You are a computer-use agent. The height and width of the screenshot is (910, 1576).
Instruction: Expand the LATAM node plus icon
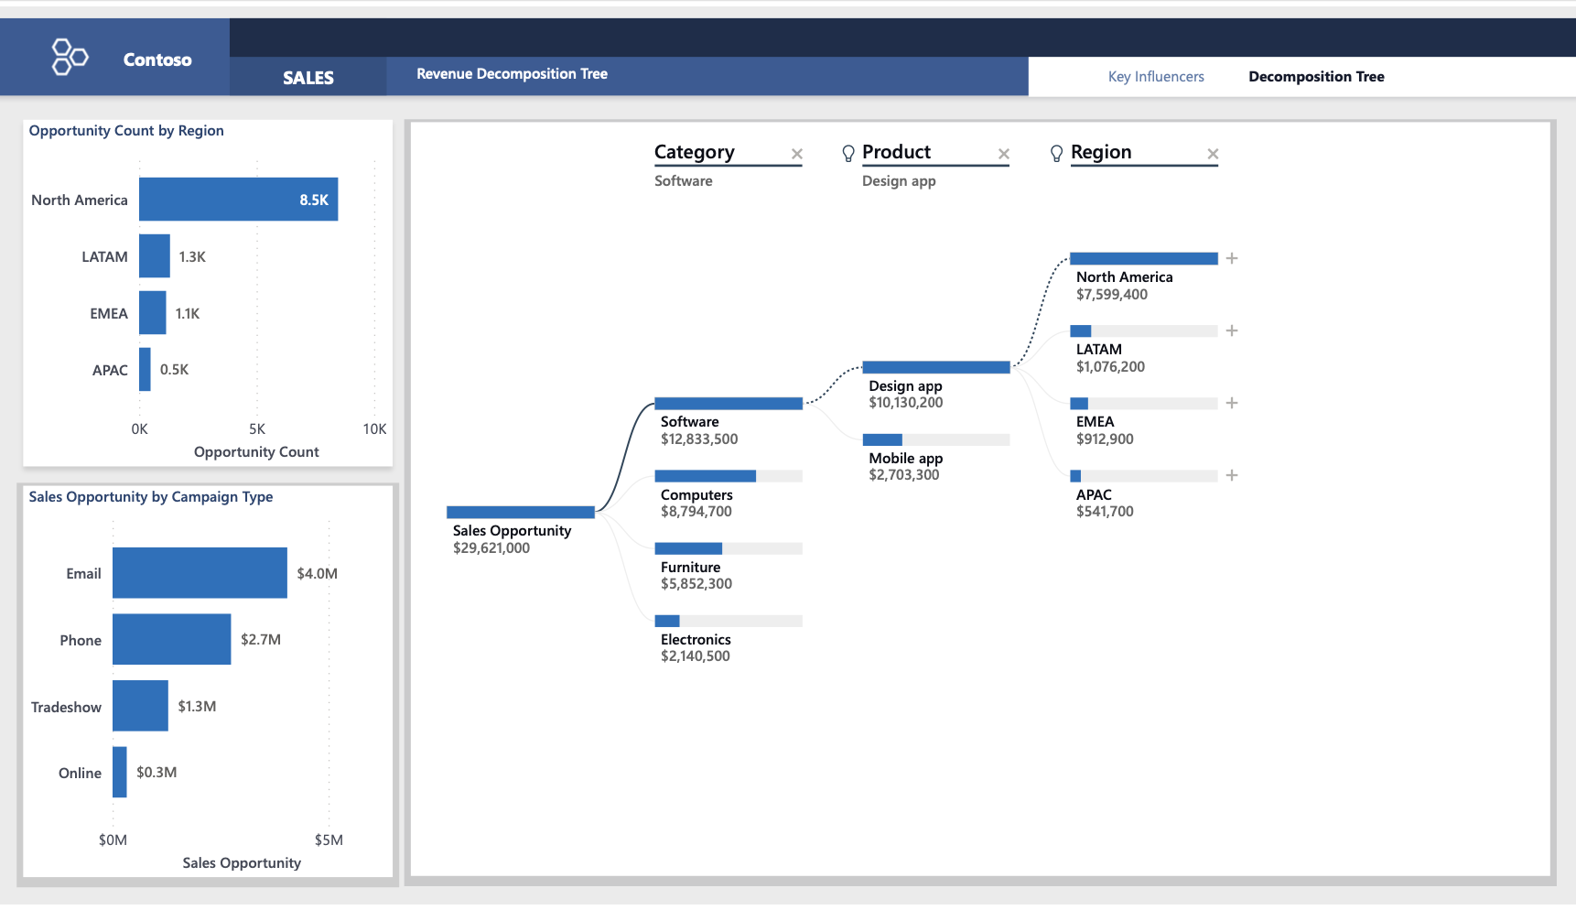tap(1232, 330)
